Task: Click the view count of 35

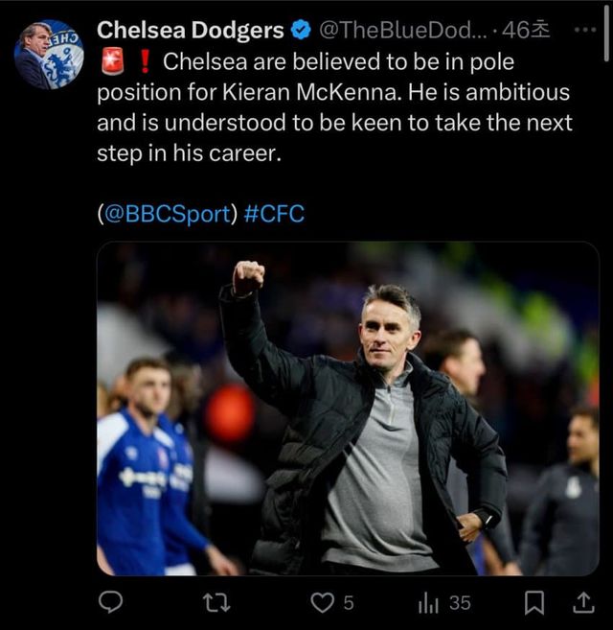Action: point(460,603)
